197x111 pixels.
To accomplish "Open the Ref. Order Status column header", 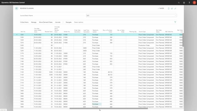I will click(x=159, y=31).
